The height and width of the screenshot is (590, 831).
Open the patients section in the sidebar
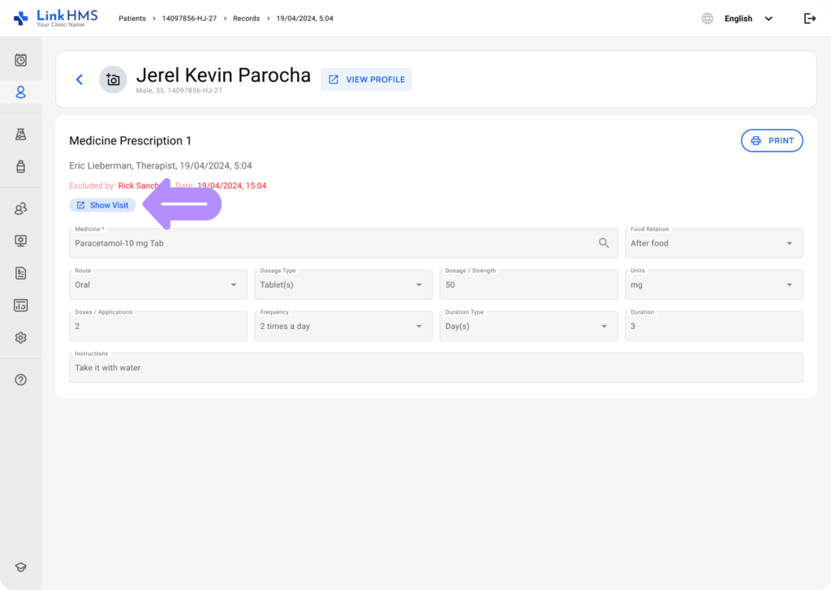21,92
